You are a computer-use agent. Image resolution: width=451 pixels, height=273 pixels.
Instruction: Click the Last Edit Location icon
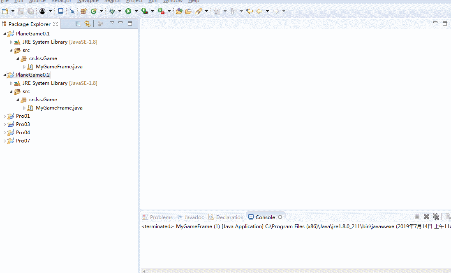[x=250, y=11]
